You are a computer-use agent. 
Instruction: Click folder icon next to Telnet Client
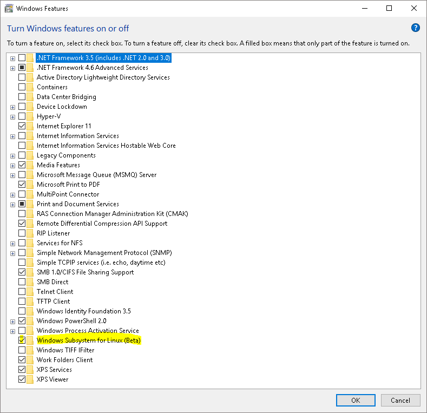[30, 292]
